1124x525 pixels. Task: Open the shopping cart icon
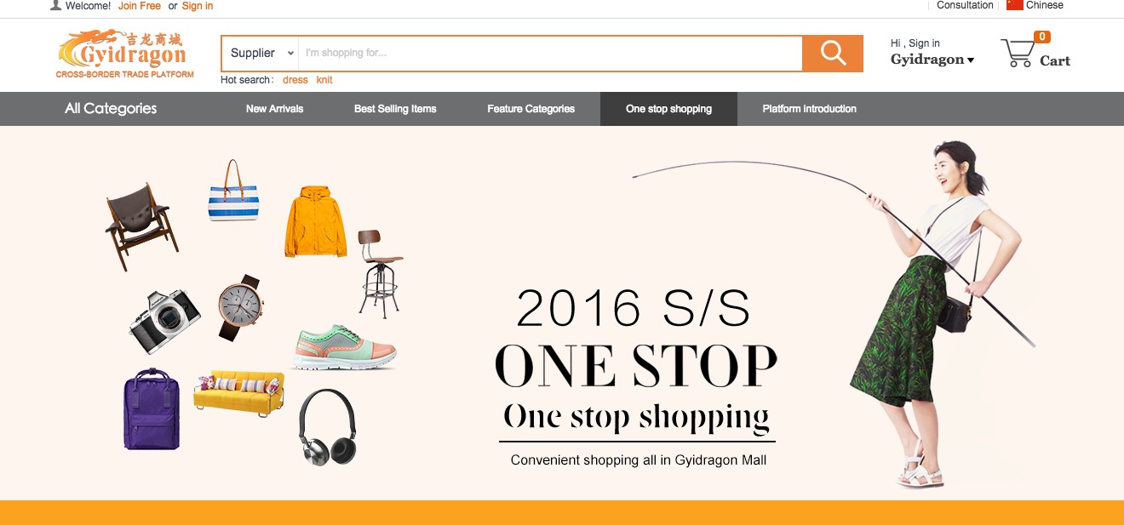coord(1017,54)
